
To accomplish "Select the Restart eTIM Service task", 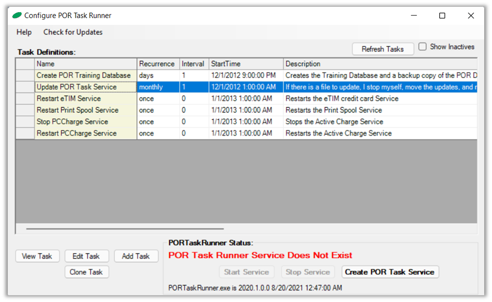I will click(x=69, y=99).
